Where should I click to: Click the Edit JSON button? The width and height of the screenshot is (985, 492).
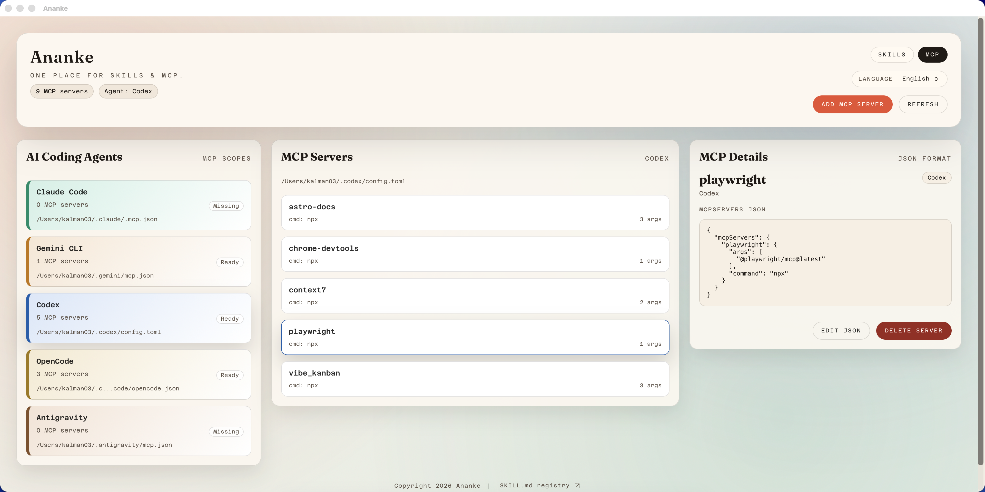coord(841,331)
